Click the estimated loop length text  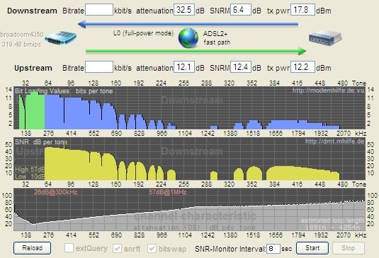332,221
